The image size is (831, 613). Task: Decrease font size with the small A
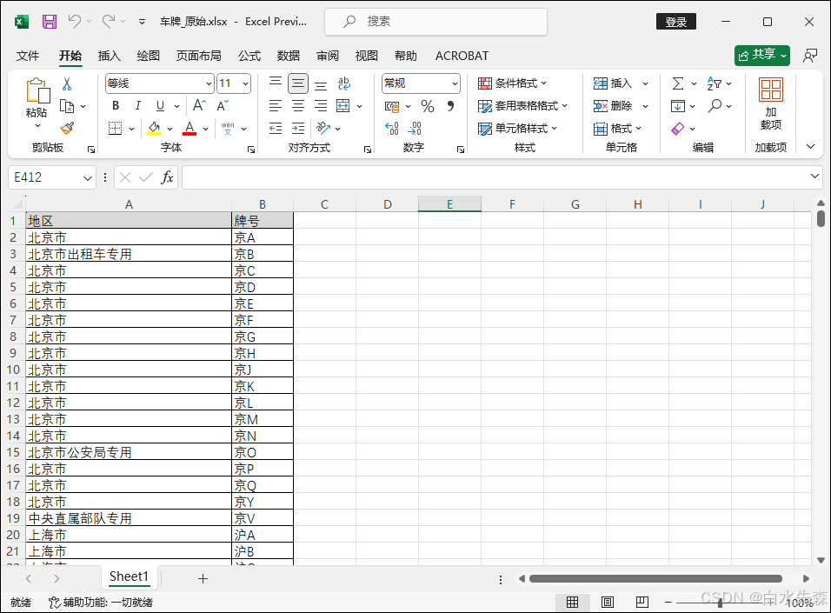tap(223, 105)
